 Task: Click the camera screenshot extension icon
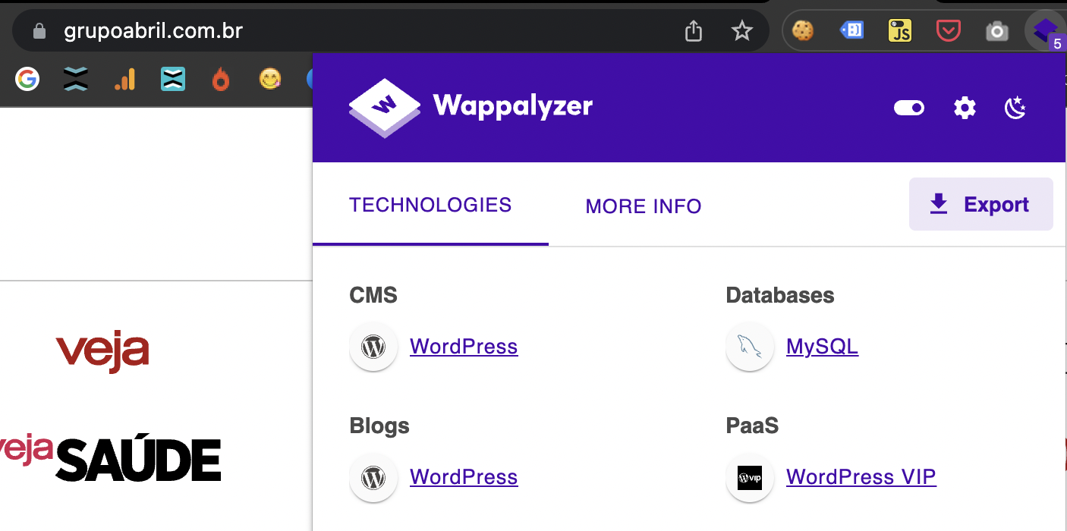[x=996, y=31]
